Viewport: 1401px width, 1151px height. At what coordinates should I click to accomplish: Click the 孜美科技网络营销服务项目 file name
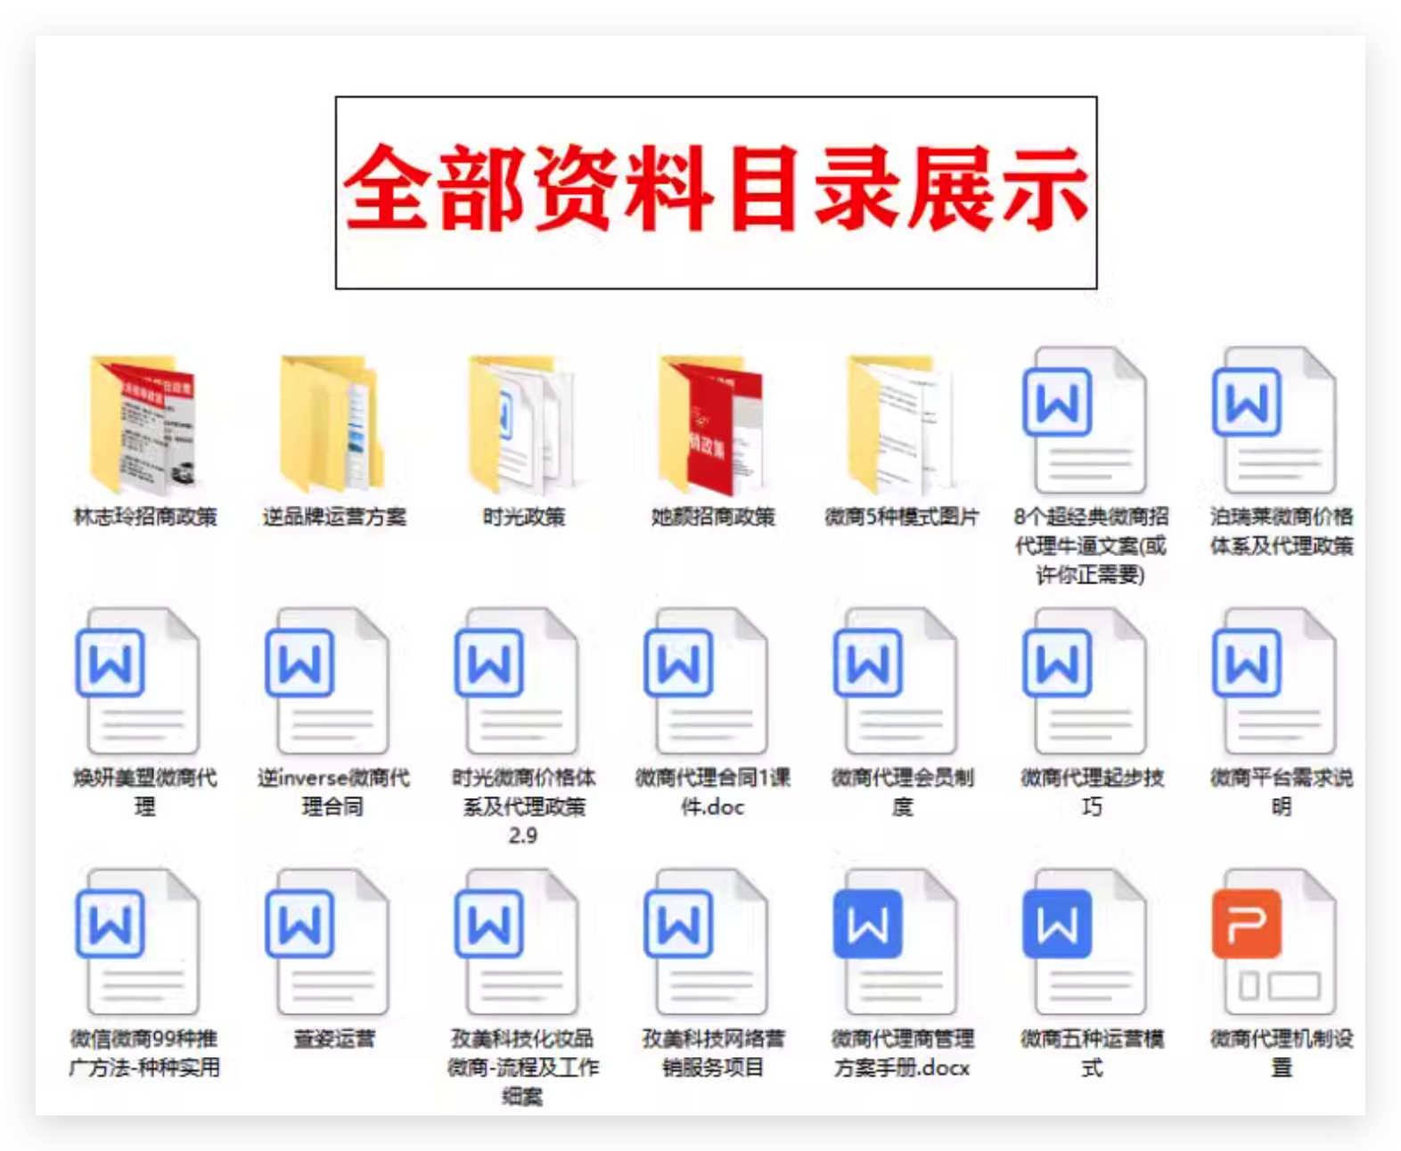point(713,1053)
